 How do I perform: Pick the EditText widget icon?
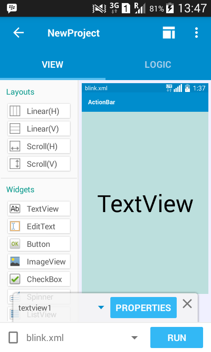click(x=15, y=226)
